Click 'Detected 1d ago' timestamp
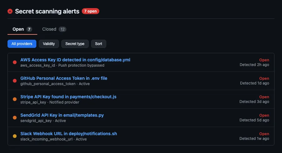 254,83
